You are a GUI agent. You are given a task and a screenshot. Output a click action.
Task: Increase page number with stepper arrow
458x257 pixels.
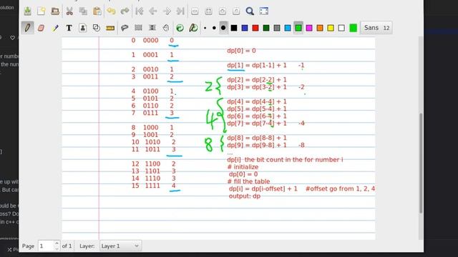57,243
